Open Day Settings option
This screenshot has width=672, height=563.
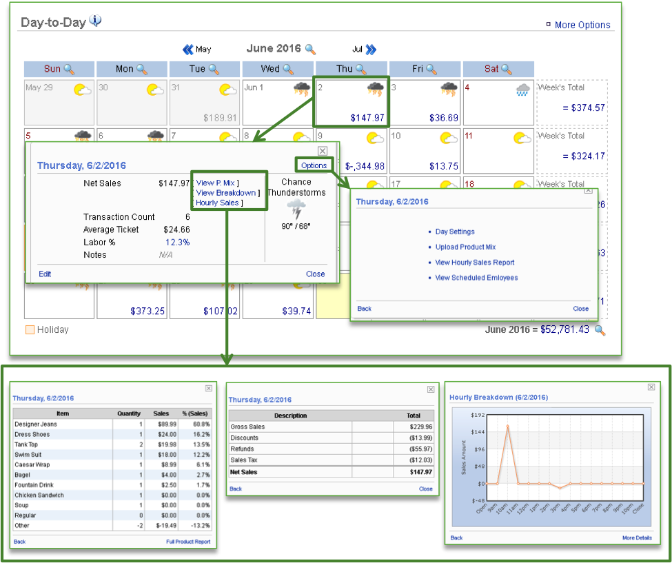455,232
